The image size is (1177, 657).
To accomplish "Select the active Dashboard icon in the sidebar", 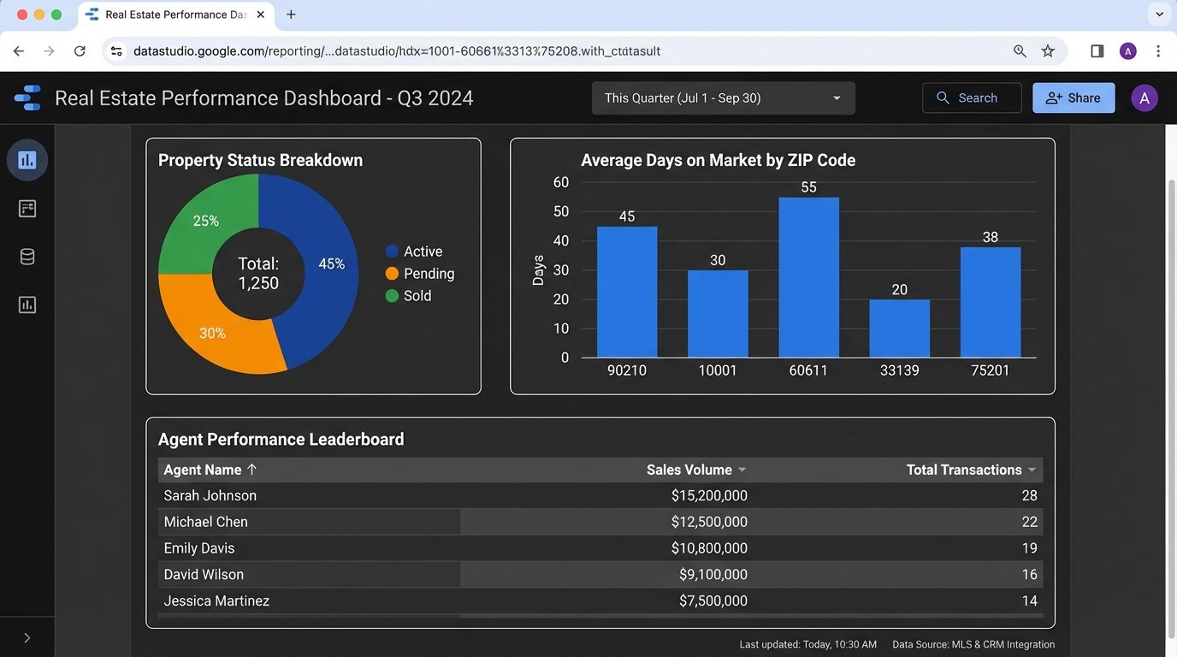I will [27, 159].
